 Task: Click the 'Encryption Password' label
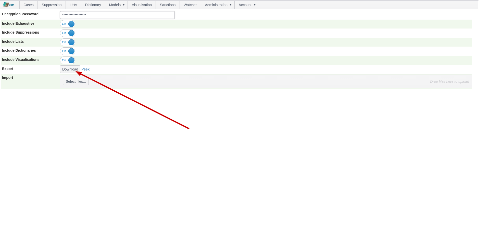tap(20, 14)
